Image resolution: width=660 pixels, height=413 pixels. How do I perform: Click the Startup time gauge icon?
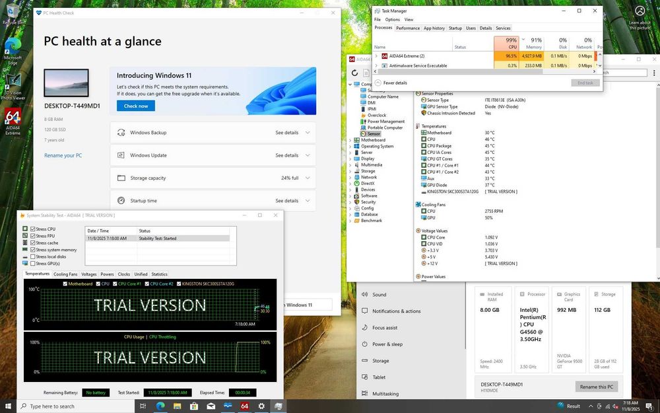pos(121,201)
